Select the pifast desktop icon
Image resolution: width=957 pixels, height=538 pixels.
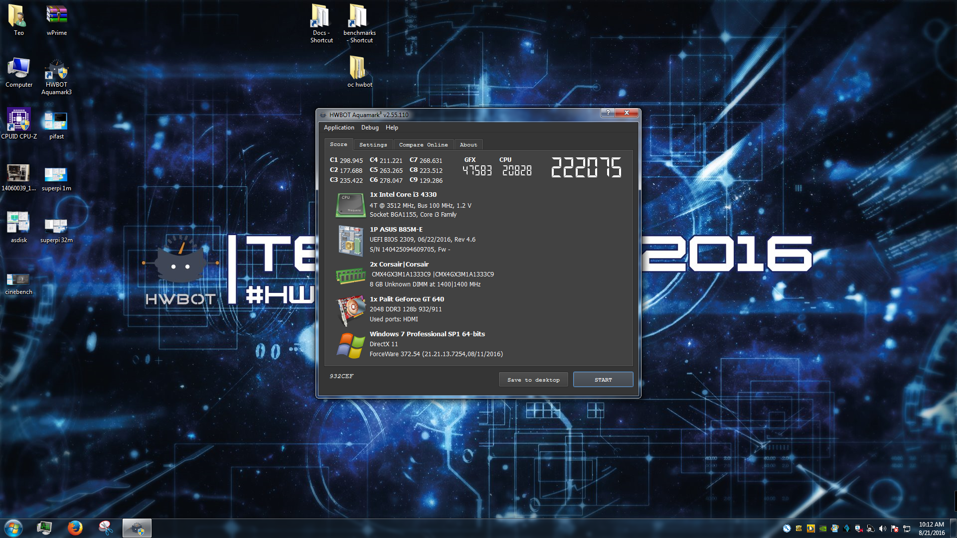click(x=56, y=125)
